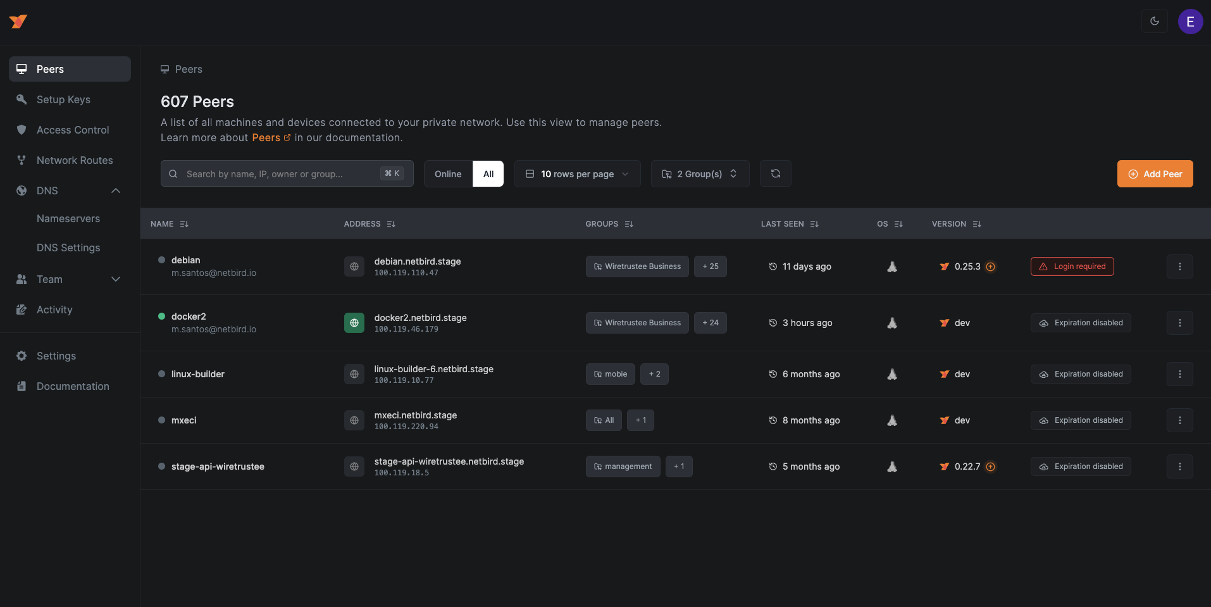Open actions menu for docker2 peer
Screen dimensions: 1211x607
coord(1180,323)
